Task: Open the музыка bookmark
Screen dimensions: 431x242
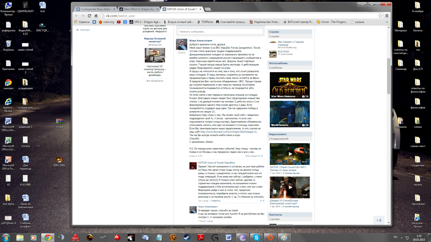Action: (x=357, y=22)
